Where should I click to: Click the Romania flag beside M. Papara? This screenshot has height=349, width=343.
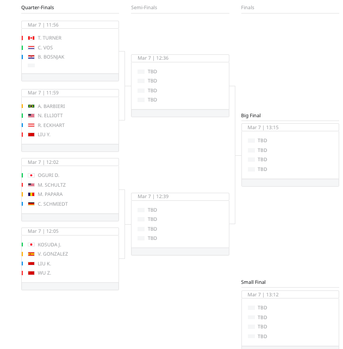tap(31, 194)
